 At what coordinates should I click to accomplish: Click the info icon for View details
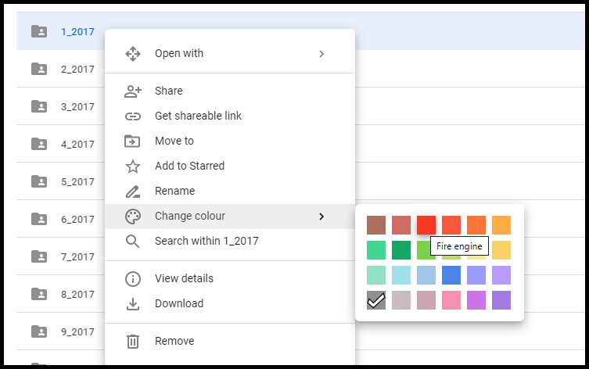click(x=133, y=278)
